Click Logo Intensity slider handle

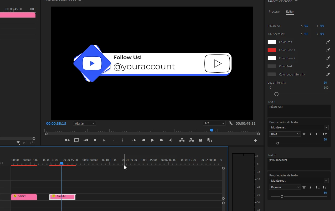[276, 94]
